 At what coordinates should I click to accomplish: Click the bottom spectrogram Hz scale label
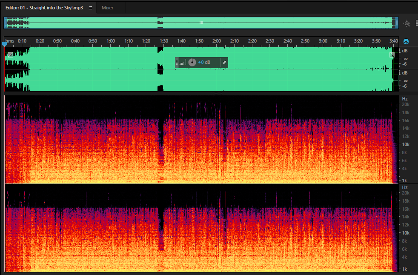405,187
